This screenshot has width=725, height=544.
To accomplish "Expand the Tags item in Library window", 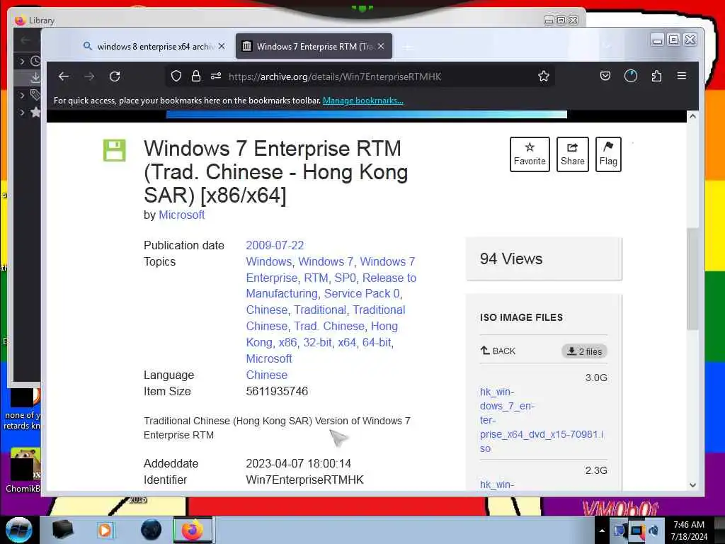I will tap(22, 96).
